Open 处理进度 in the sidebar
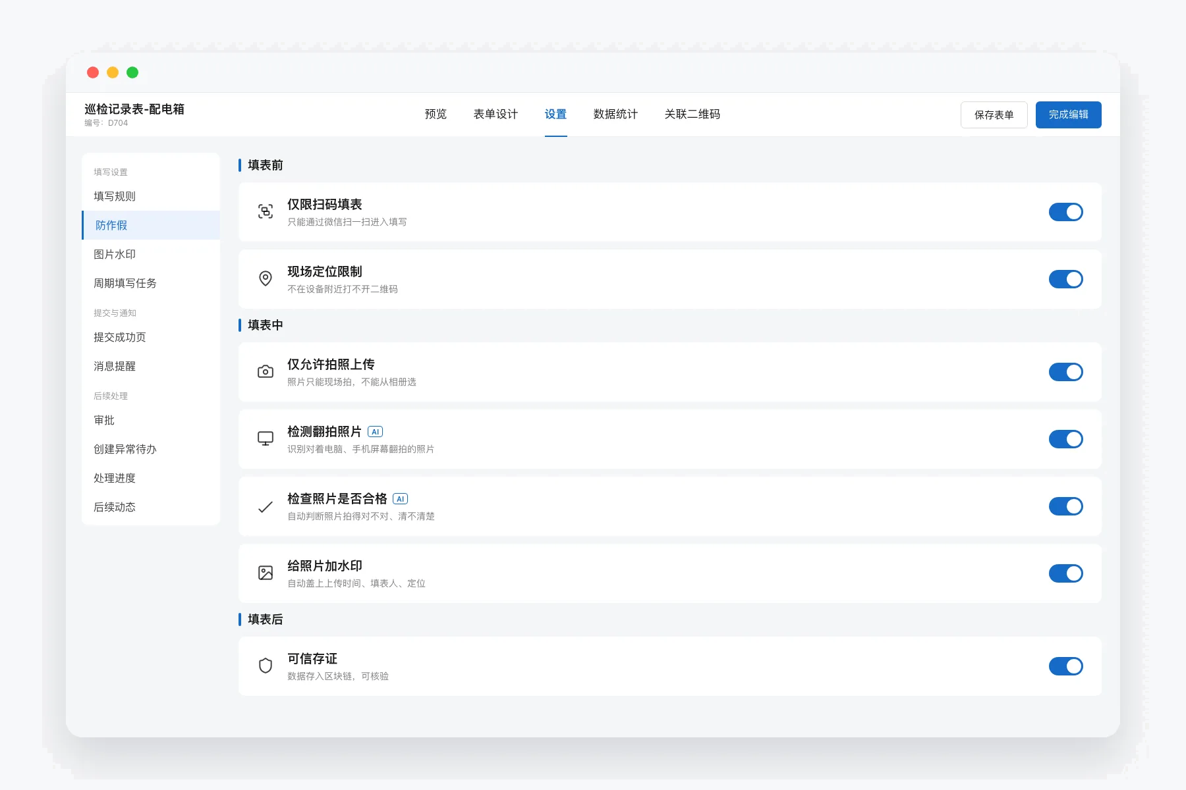This screenshot has width=1186, height=790. 151,478
